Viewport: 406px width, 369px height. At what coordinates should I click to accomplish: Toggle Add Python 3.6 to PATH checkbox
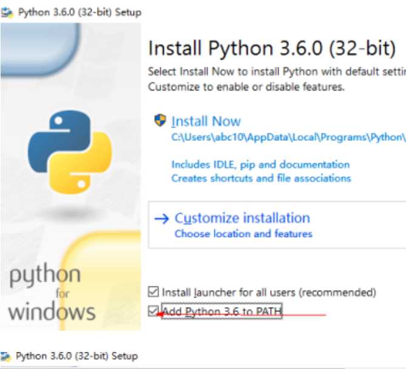pyautogui.click(x=154, y=311)
